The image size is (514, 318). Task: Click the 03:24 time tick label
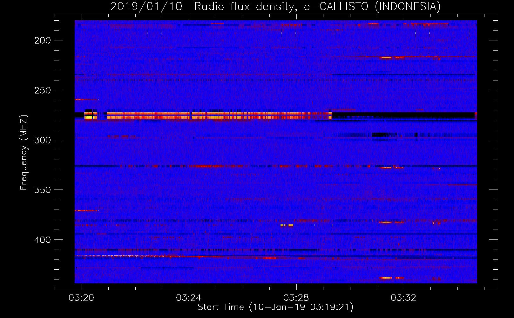point(189,298)
